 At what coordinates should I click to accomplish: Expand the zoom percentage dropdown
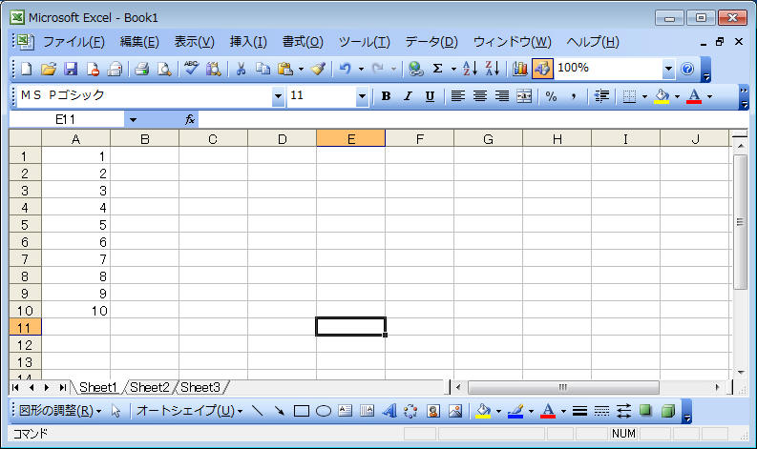click(x=668, y=69)
